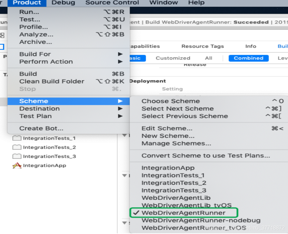
Task: Open the Source Control menu
Action: pos(112,3)
